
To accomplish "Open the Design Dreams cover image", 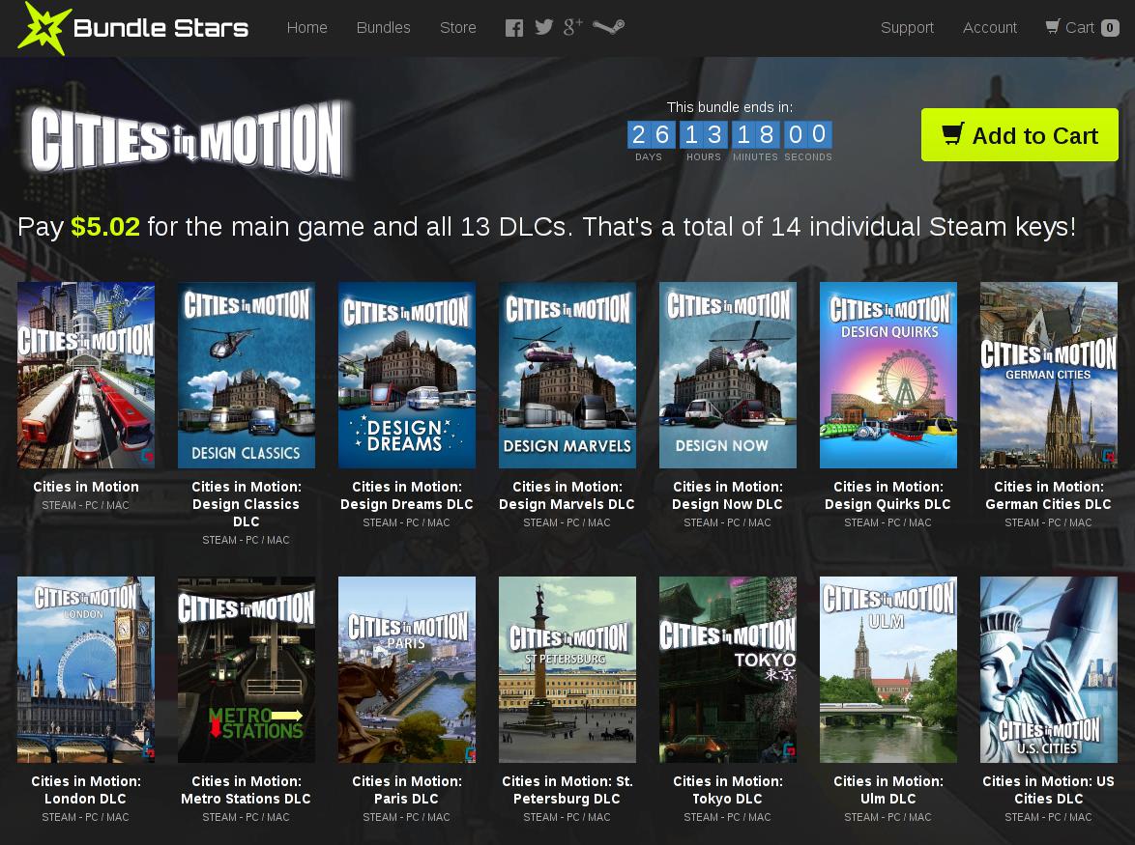I will click(x=407, y=375).
